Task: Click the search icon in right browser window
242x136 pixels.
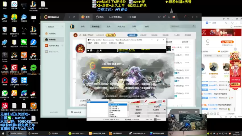Action: coord(226,23)
